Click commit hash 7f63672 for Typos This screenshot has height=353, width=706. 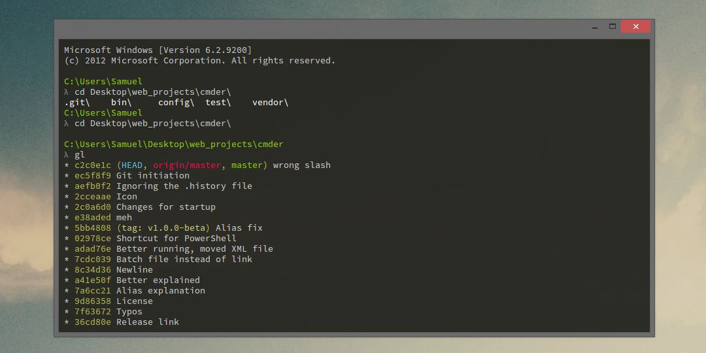tap(93, 312)
